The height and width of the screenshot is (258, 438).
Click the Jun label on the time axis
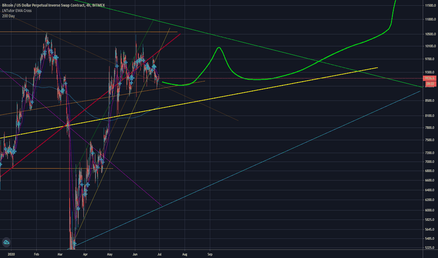(x=135, y=254)
